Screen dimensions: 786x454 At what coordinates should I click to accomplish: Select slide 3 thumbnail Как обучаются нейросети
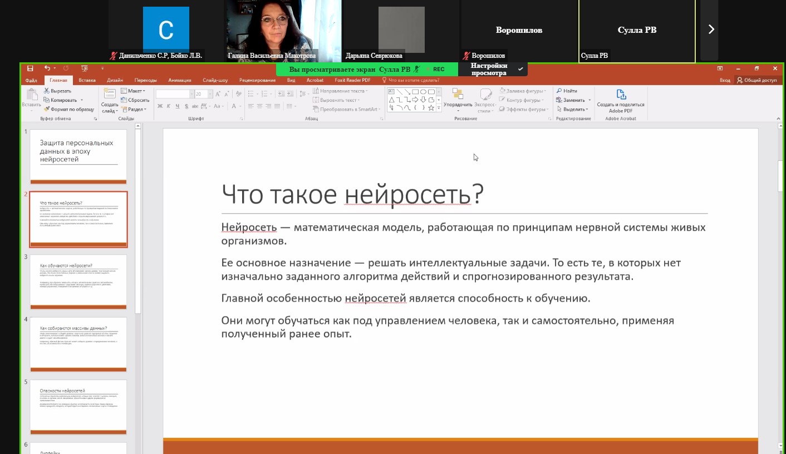click(78, 282)
